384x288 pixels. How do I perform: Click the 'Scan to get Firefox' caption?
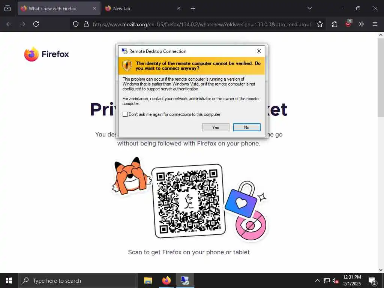point(189,252)
